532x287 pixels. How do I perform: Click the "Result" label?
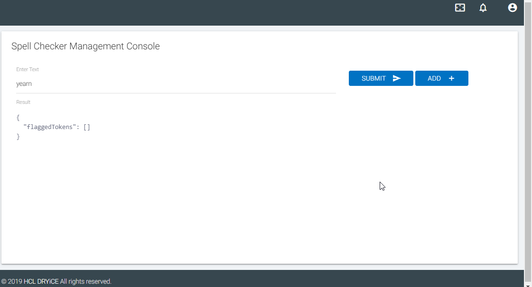23,102
